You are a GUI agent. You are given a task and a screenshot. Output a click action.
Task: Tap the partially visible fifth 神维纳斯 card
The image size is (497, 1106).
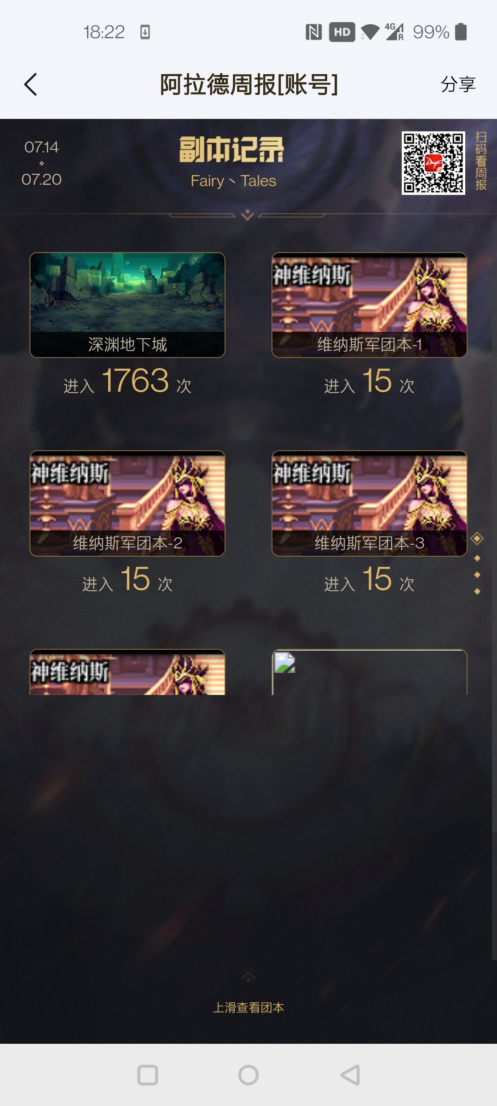[x=127, y=672]
